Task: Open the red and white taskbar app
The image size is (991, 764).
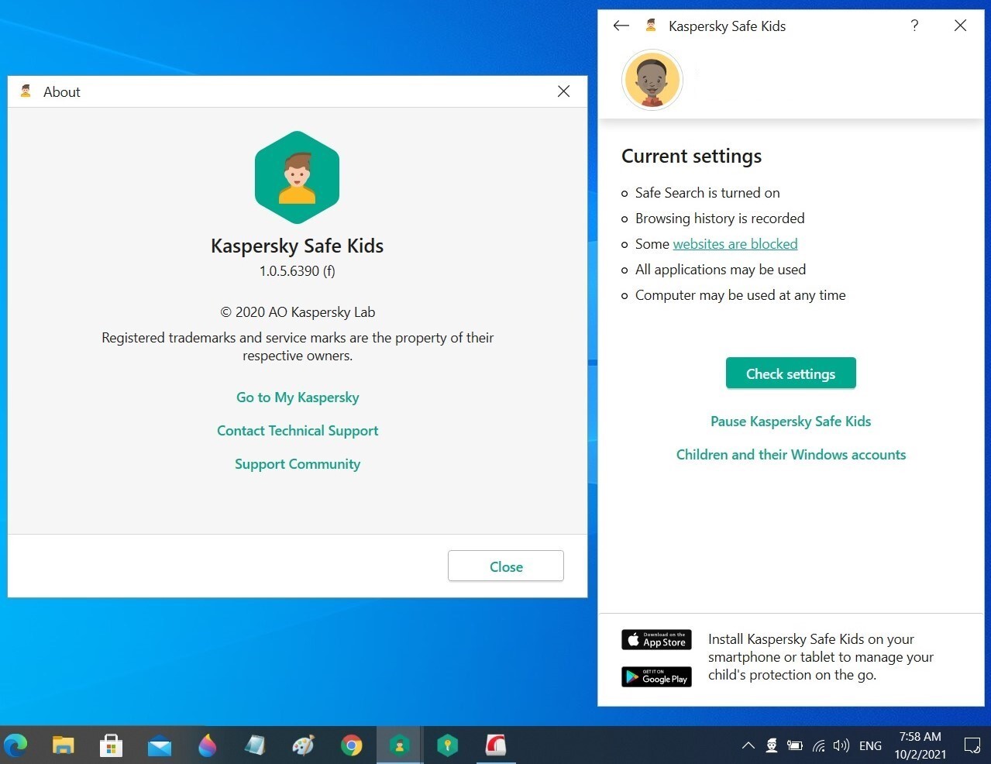Action: (x=496, y=745)
